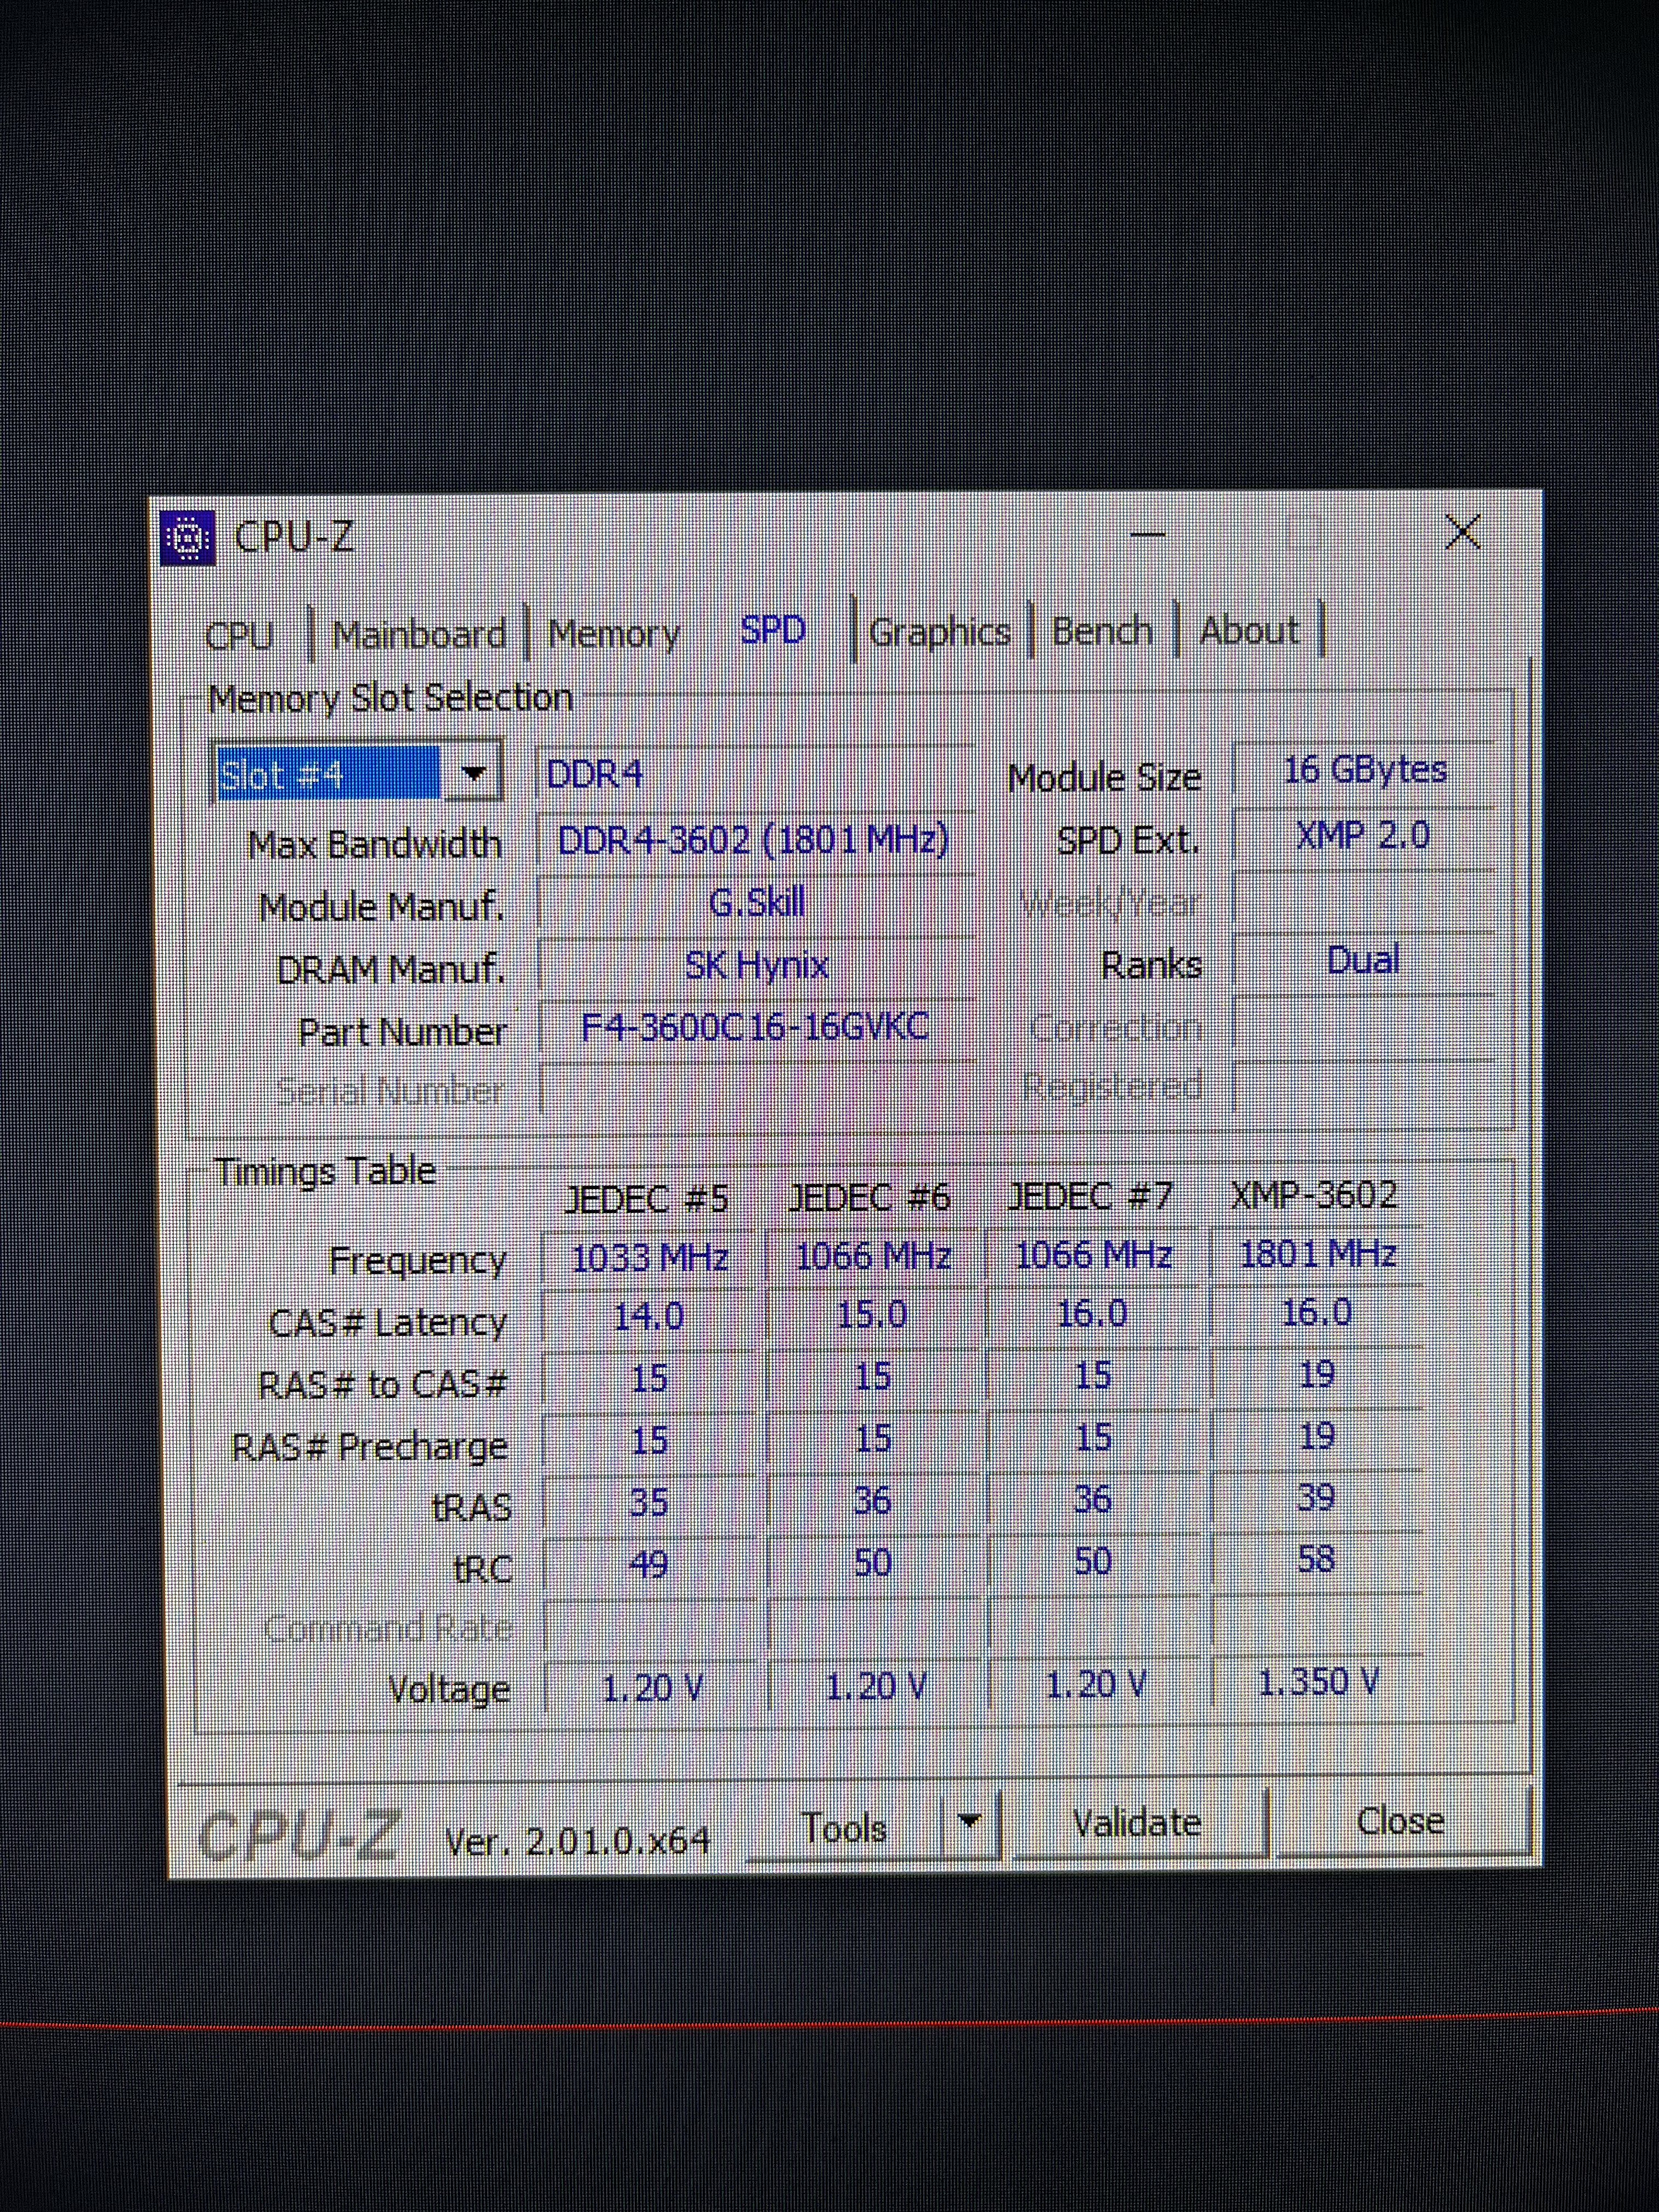
Task: Close the window with the X button
Action: (1463, 532)
